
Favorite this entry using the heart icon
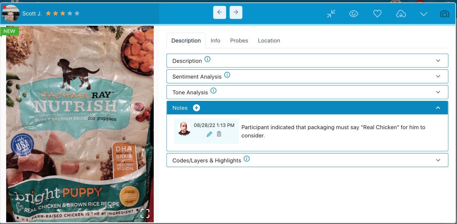377,14
